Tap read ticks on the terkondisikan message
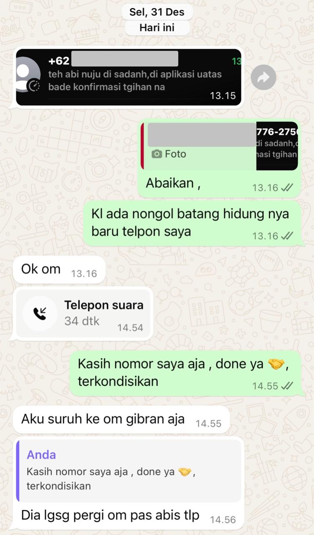 287,386
